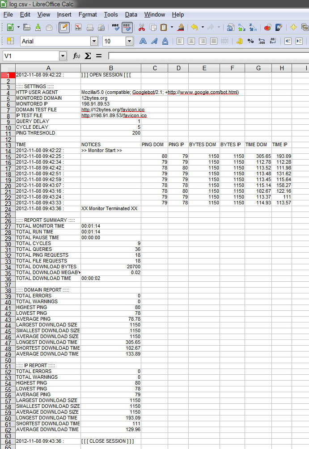The image size is (309, 449).
Task: Apply Percent number format
Action: pyautogui.click(x=250, y=41)
